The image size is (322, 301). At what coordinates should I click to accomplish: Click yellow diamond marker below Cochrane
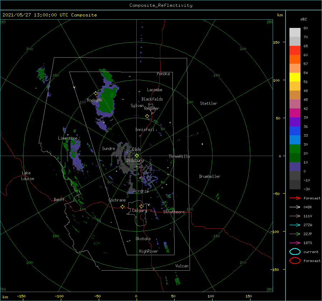pos(123,207)
